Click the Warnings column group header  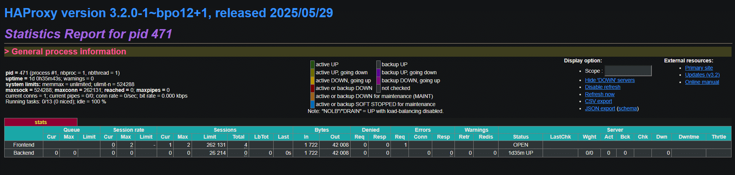coord(476,130)
